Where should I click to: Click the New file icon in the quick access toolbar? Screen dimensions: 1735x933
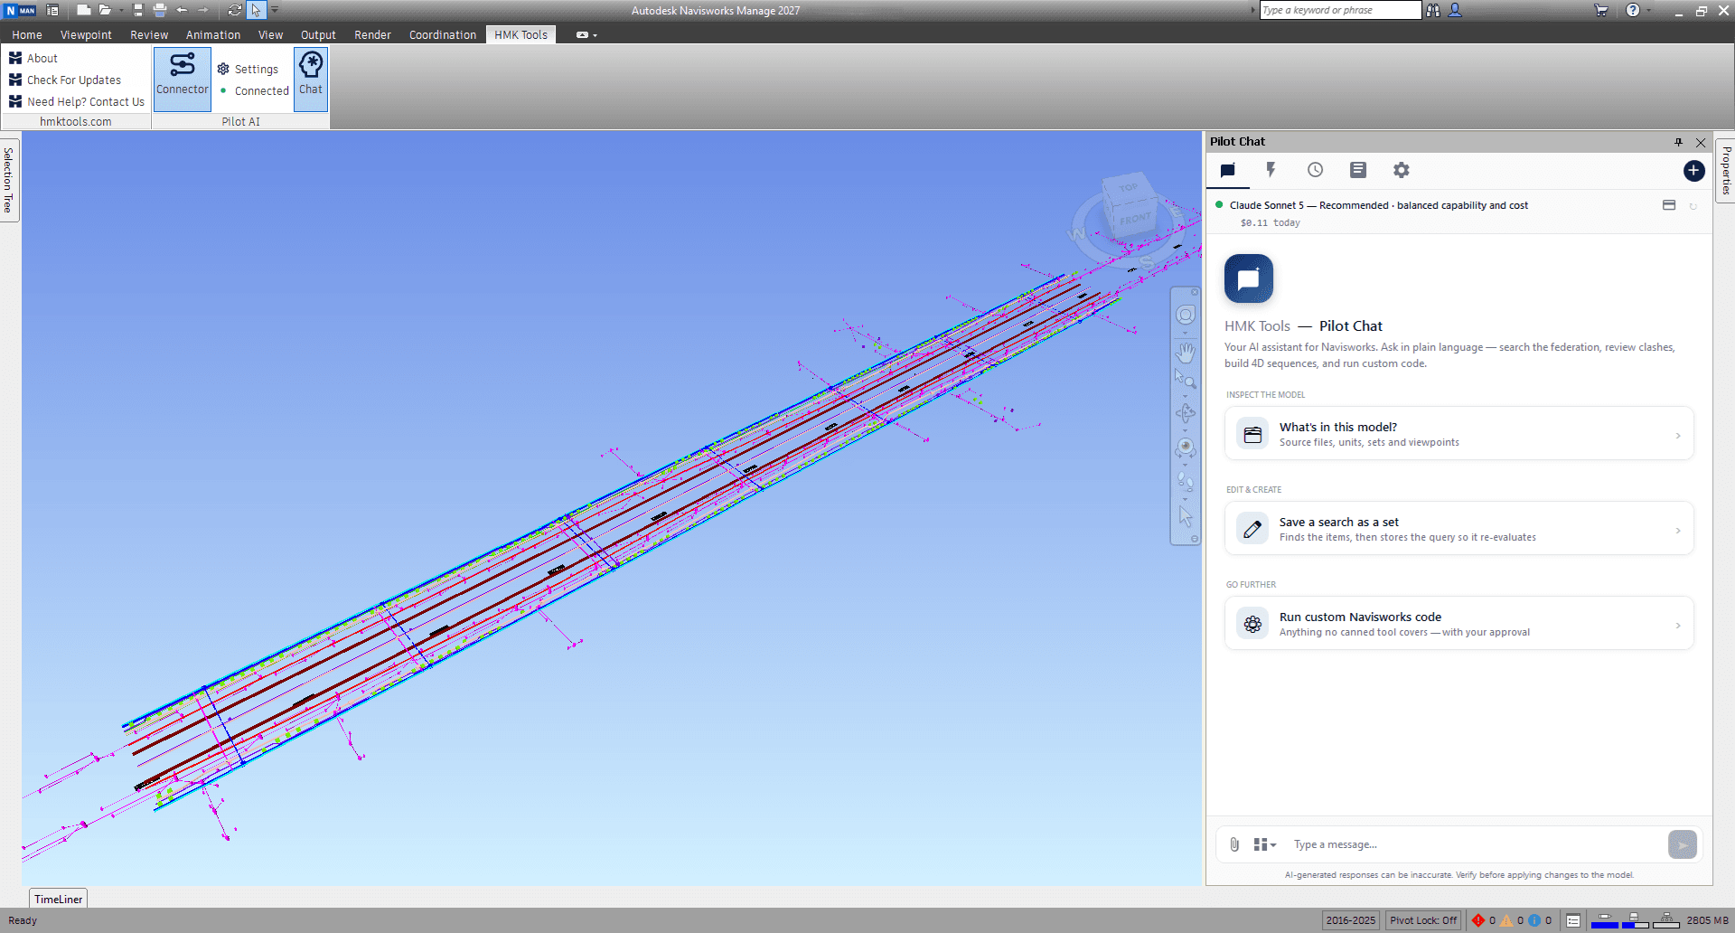tap(83, 10)
